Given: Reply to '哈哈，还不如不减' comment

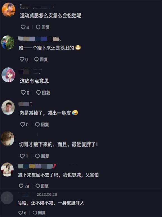Looking at the screenshot, I should pos(39,213).
